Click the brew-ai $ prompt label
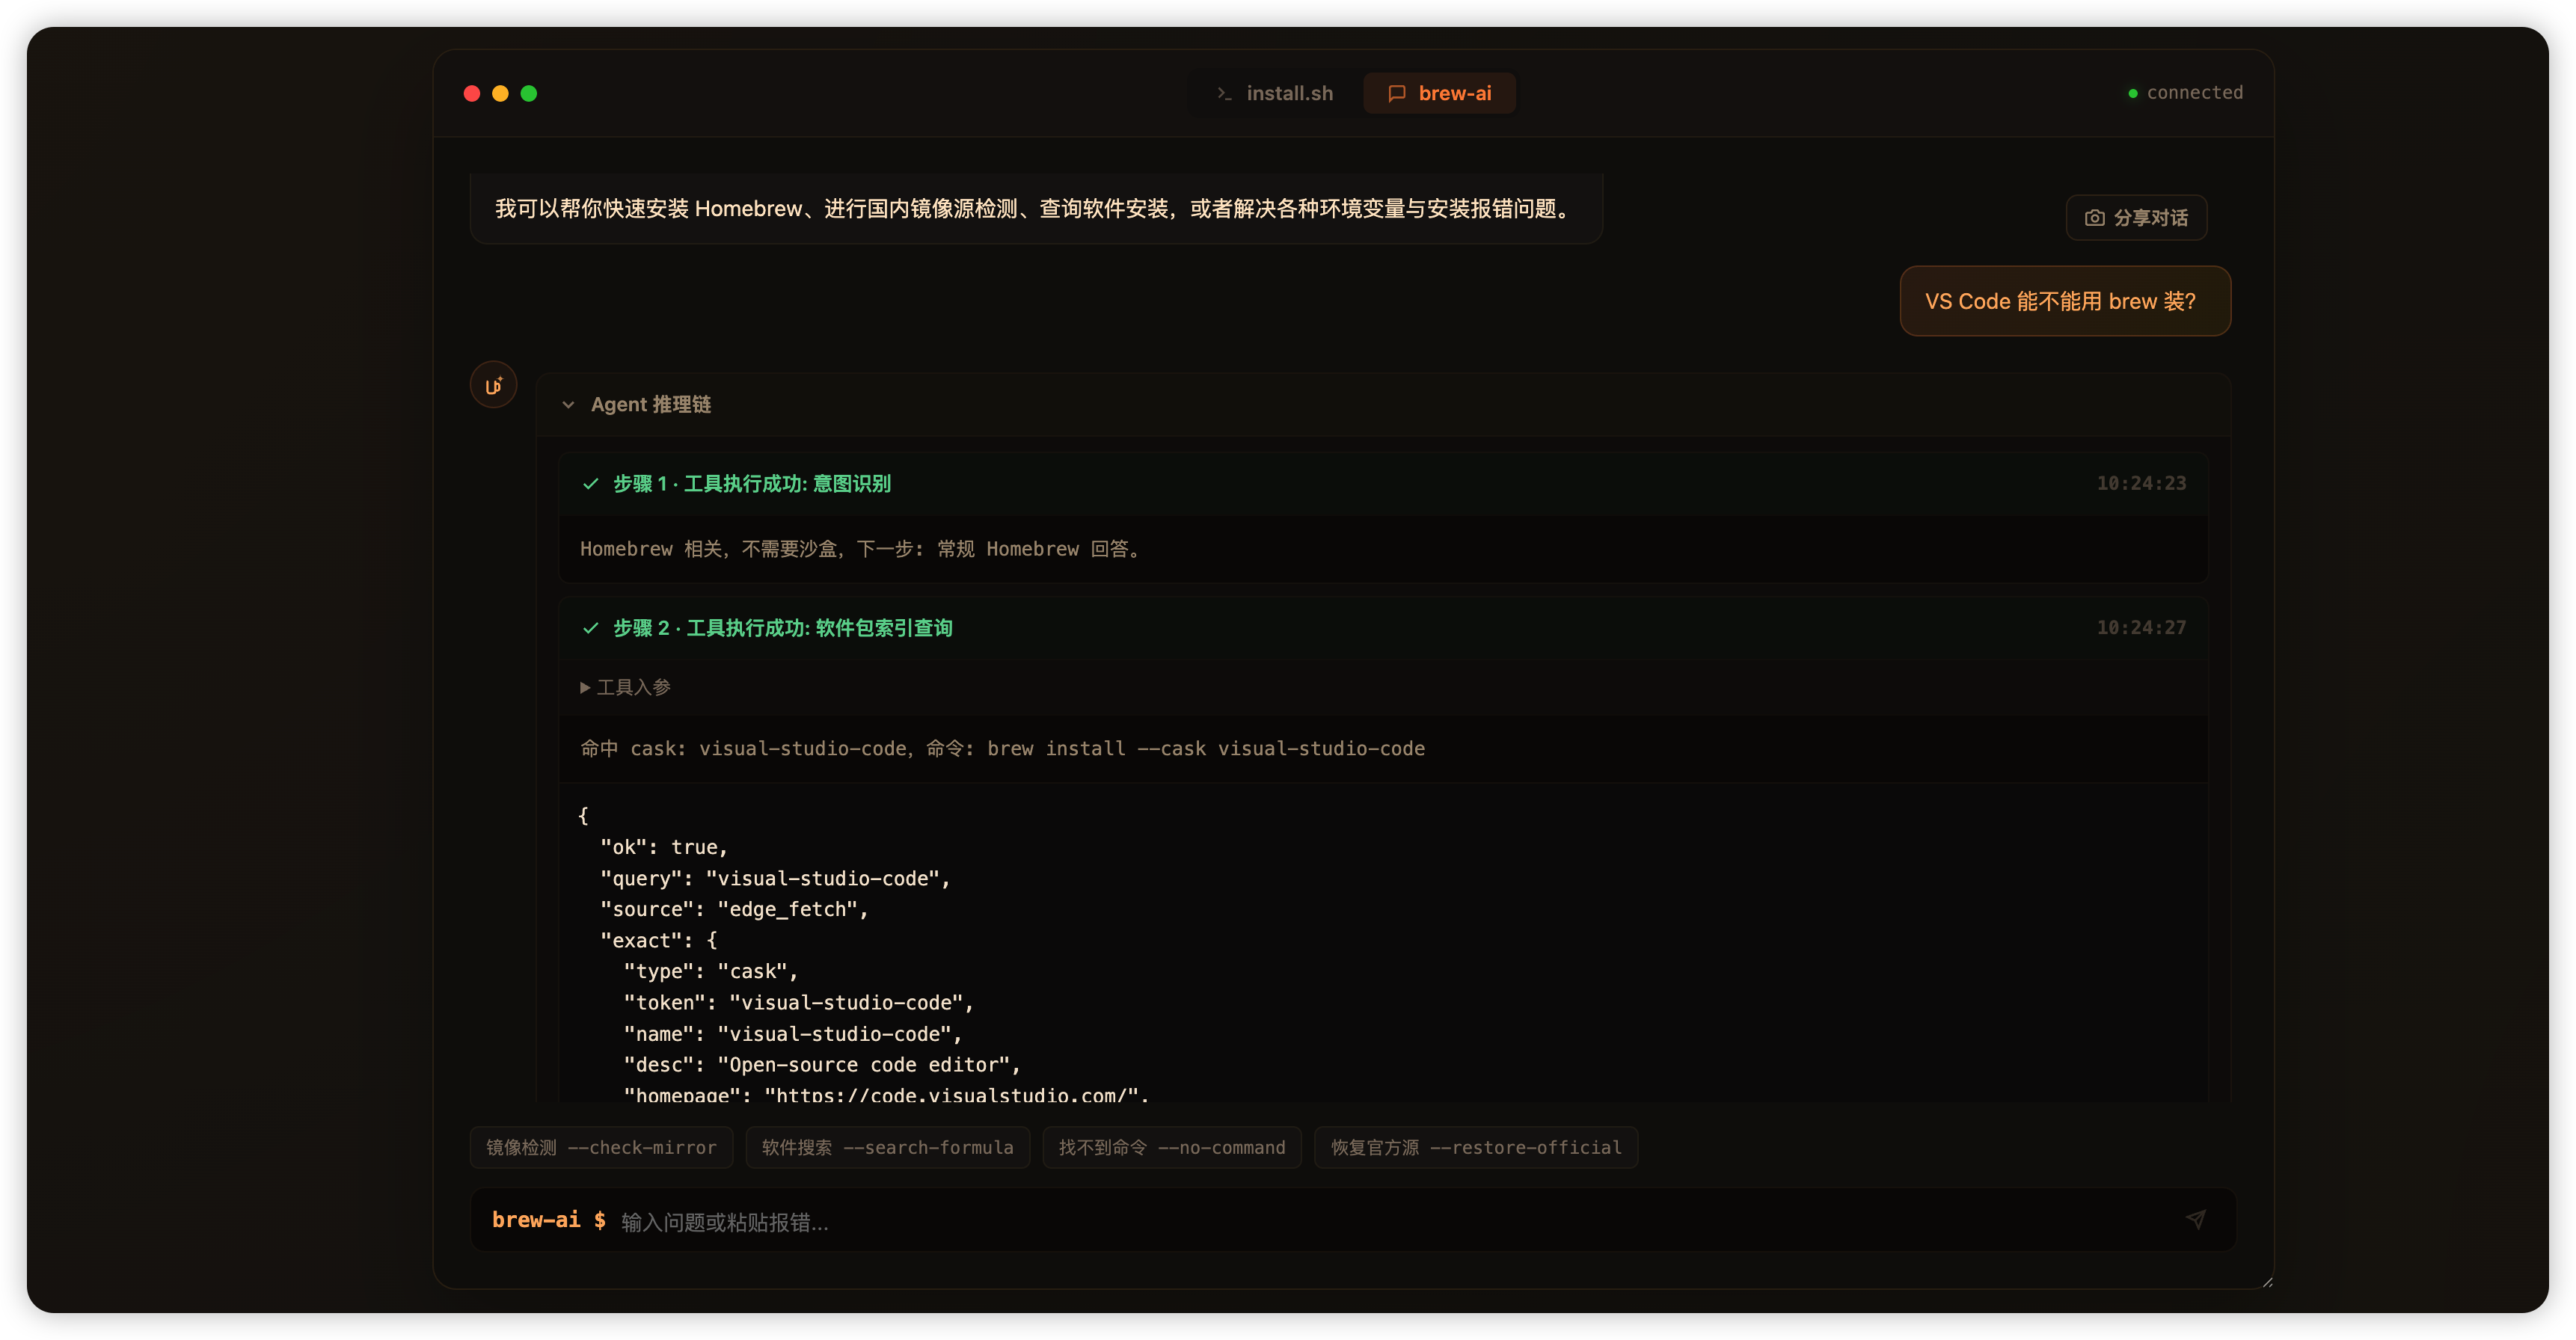 pyautogui.click(x=548, y=1220)
